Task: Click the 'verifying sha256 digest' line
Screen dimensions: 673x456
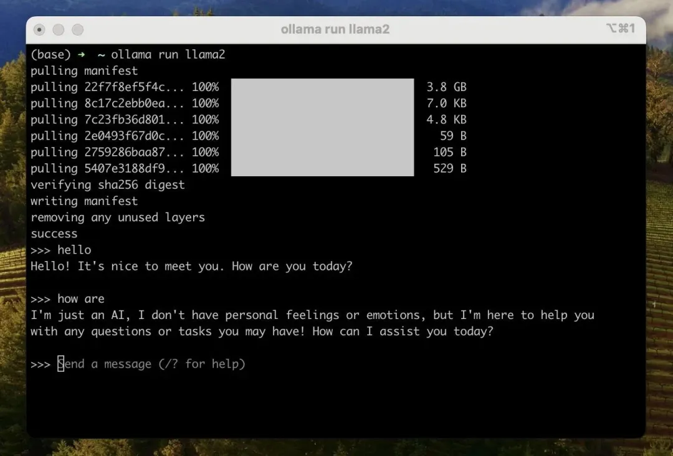Action: tap(108, 185)
